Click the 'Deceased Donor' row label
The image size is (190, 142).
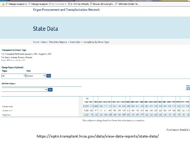(x=7, y=111)
